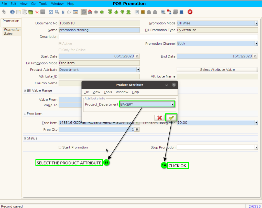The width and height of the screenshot is (262, 208).
Task: Open Find with the magnifying glass icon
Action: click(57, 12)
